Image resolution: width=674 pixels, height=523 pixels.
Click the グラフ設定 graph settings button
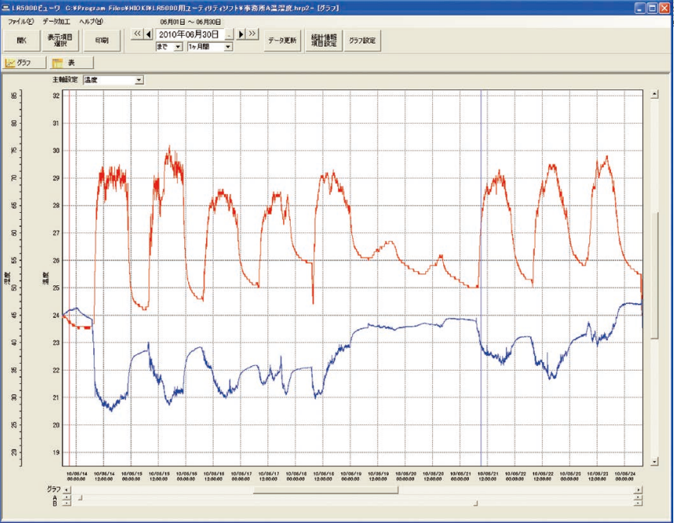[x=363, y=40]
